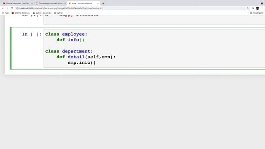The height and width of the screenshot is (149, 265).
Task: Bookmark this page with the star icon
Action: coord(248,8)
